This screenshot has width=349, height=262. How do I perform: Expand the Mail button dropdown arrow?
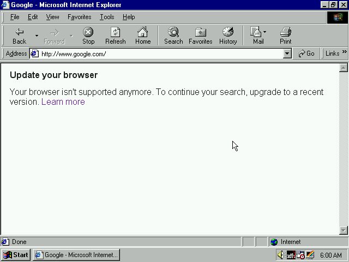[264, 32]
